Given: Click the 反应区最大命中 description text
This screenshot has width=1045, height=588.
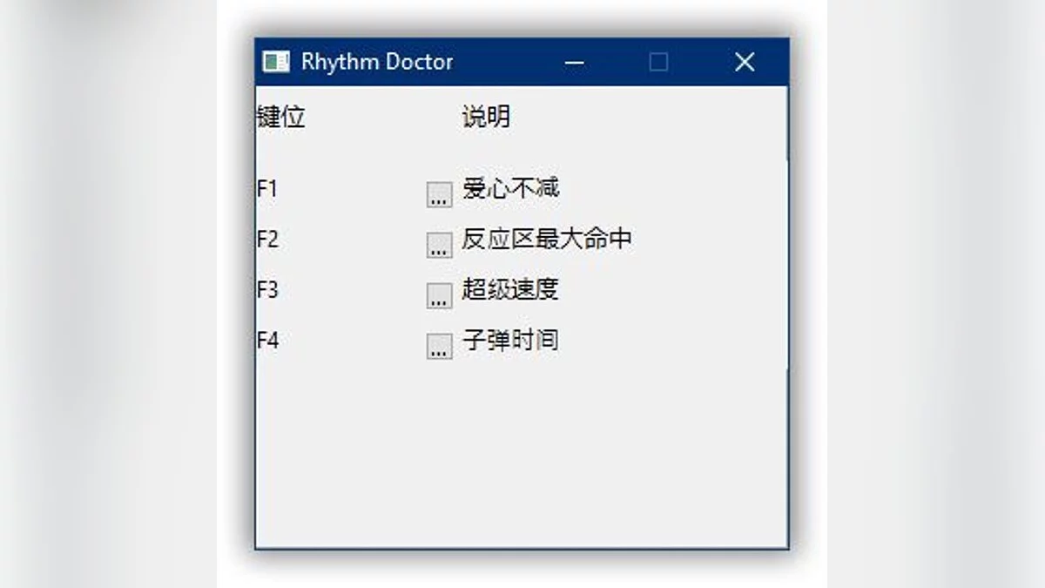Looking at the screenshot, I should point(546,239).
